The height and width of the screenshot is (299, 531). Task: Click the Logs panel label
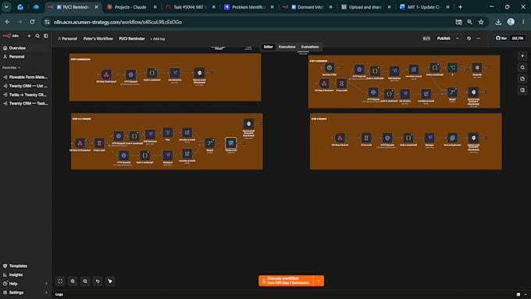[x=59, y=294]
